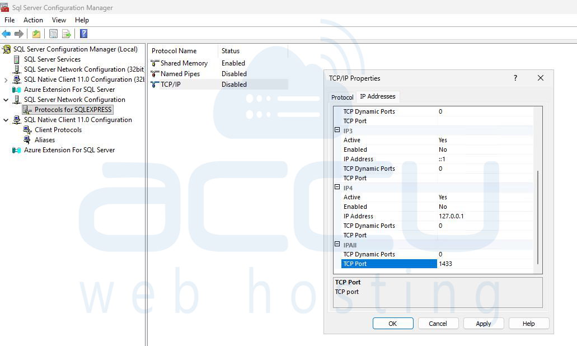This screenshot has height=346, width=577.
Task: Open the blue Help toolbar icon
Action: (83, 34)
